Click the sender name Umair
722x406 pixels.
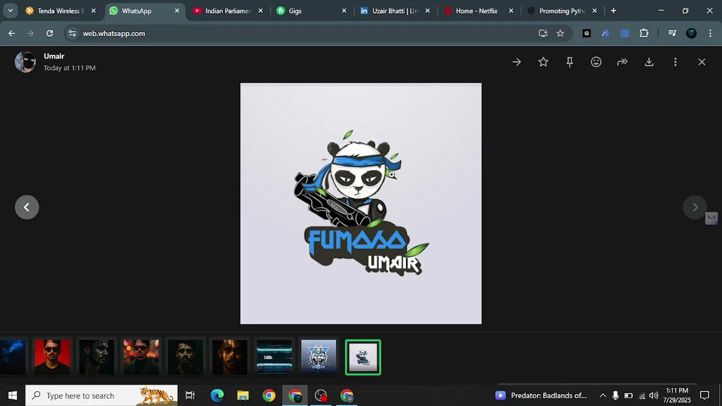(x=54, y=56)
